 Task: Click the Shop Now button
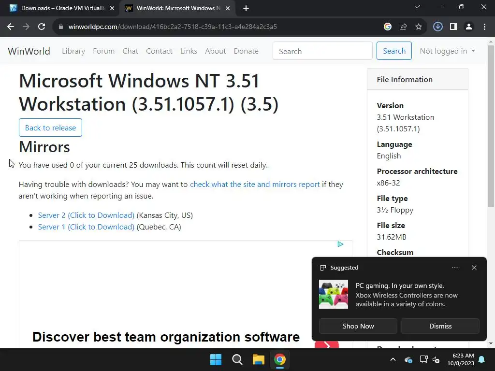(x=358, y=326)
